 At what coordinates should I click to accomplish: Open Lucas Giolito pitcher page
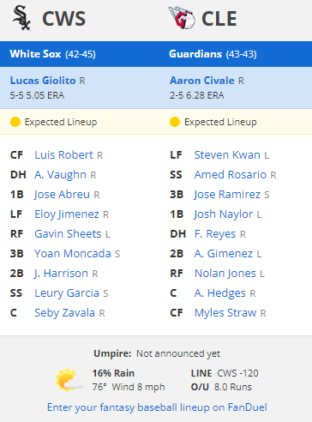pos(43,81)
